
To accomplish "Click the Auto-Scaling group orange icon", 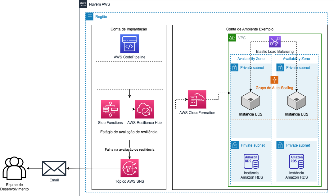I will click(274, 80).
